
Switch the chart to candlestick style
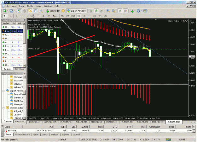coord(96,11)
